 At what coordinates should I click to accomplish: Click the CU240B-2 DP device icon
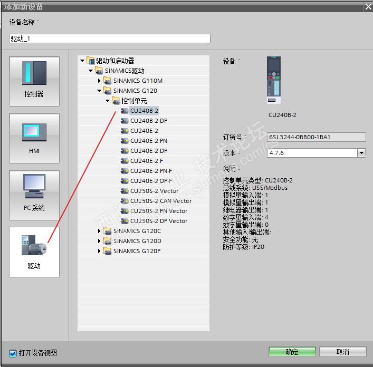[125, 121]
